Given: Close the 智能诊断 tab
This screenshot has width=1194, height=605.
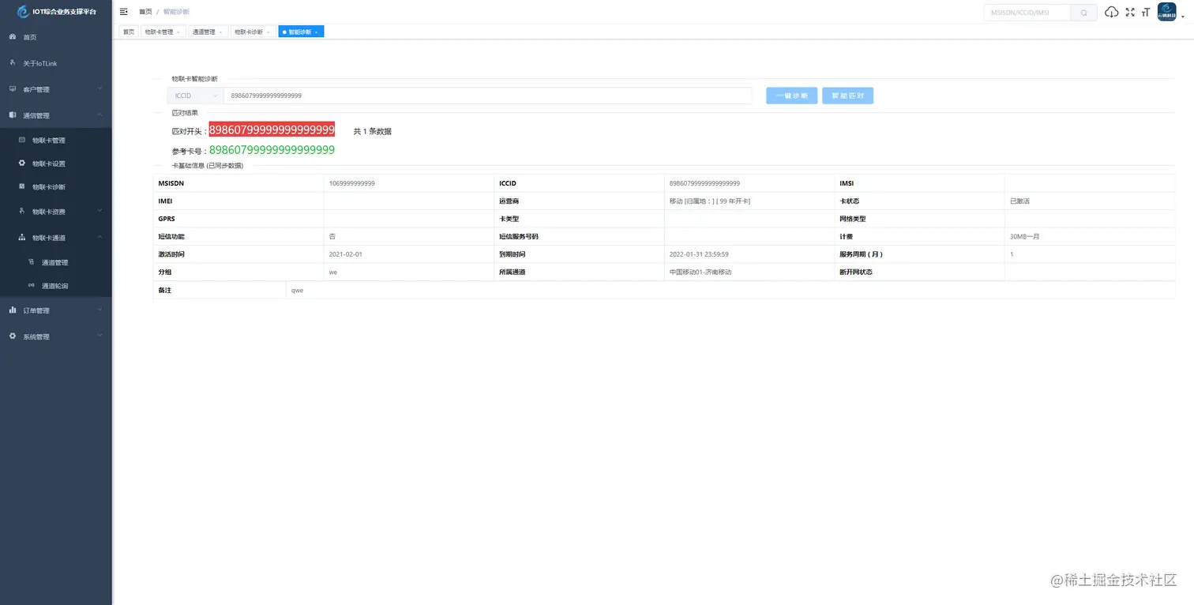Looking at the screenshot, I should click(x=317, y=32).
